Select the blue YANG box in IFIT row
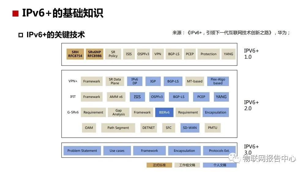This screenshot has height=172, width=306. click(x=221, y=97)
